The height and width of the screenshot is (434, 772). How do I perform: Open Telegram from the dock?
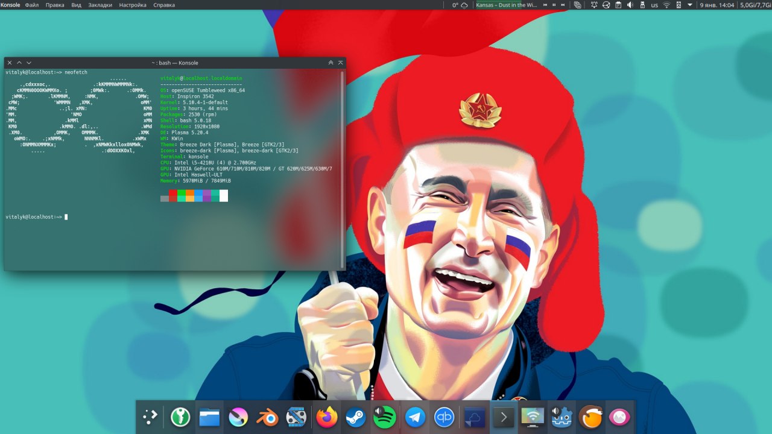pyautogui.click(x=415, y=417)
